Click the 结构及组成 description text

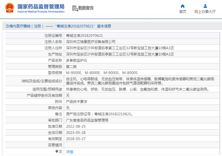pyautogui.click(x=140, y=81)
